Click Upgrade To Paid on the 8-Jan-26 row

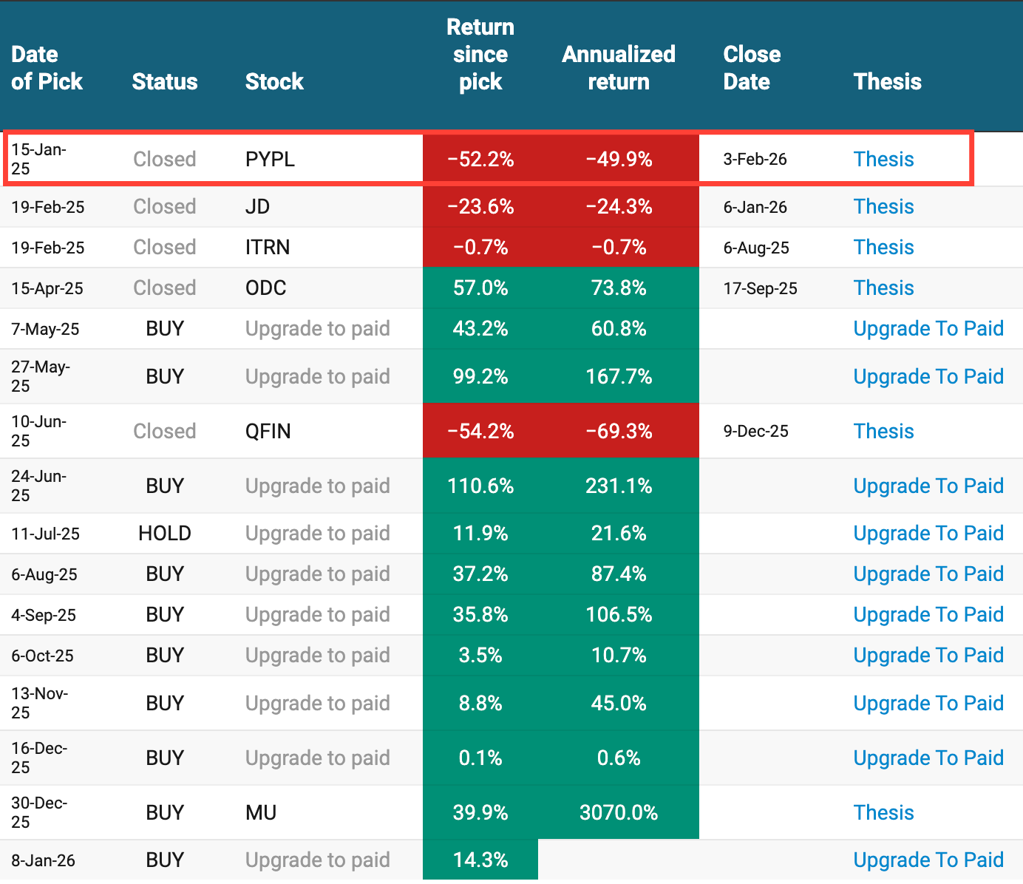tap(928, 860)
